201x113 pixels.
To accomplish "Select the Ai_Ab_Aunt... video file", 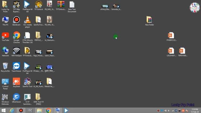I will (x=38, y=84).
